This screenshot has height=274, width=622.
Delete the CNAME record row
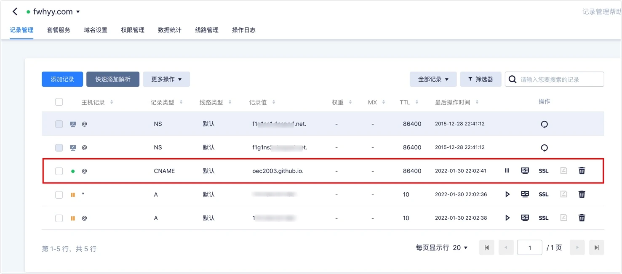click(582, 171)
